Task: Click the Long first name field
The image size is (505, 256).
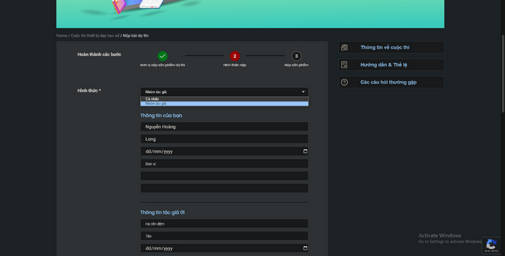Action: coord(224,139)
